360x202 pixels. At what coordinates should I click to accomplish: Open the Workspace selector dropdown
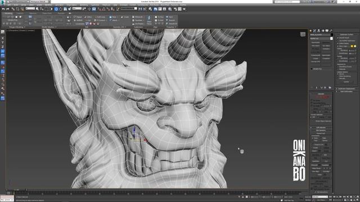[39, 2]
